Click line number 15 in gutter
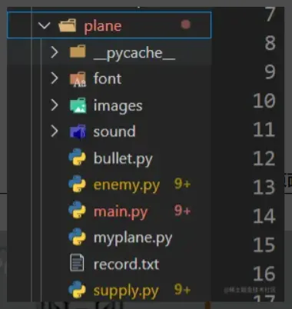The width and height of the screenshot is (292, 309). point(264,244)
